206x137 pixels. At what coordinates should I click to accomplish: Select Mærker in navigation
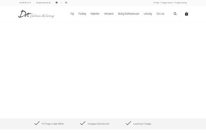(x=95, y=14)
